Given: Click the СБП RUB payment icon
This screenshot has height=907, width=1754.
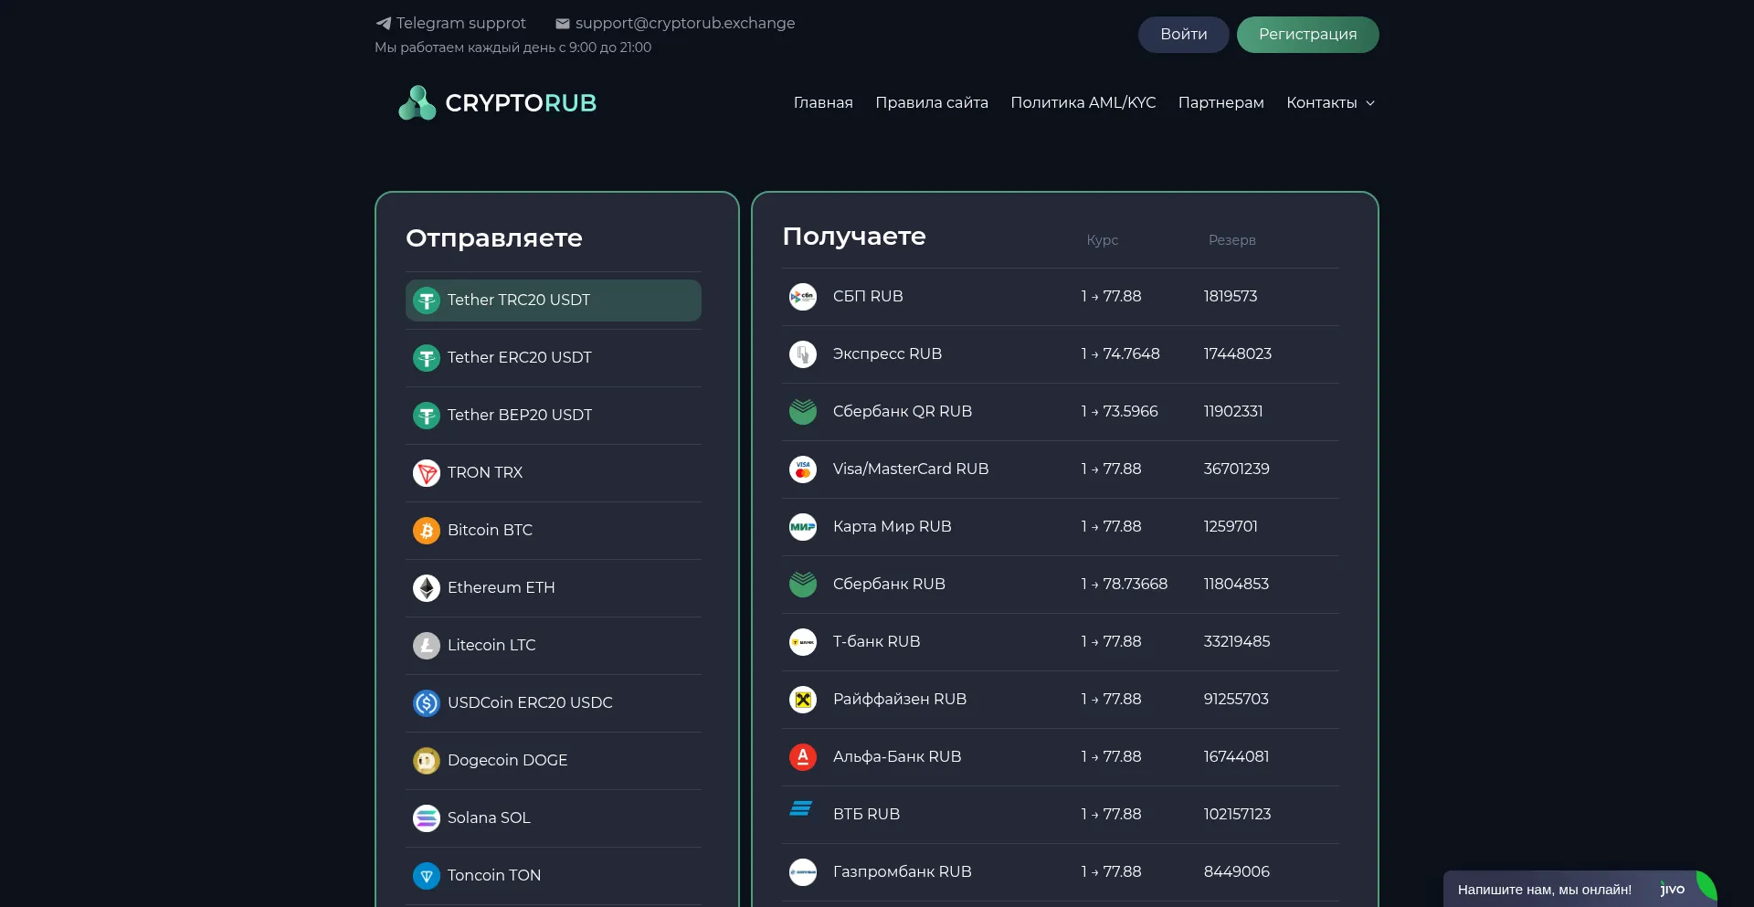Looking at the screenshot, I should pos(803,297).
